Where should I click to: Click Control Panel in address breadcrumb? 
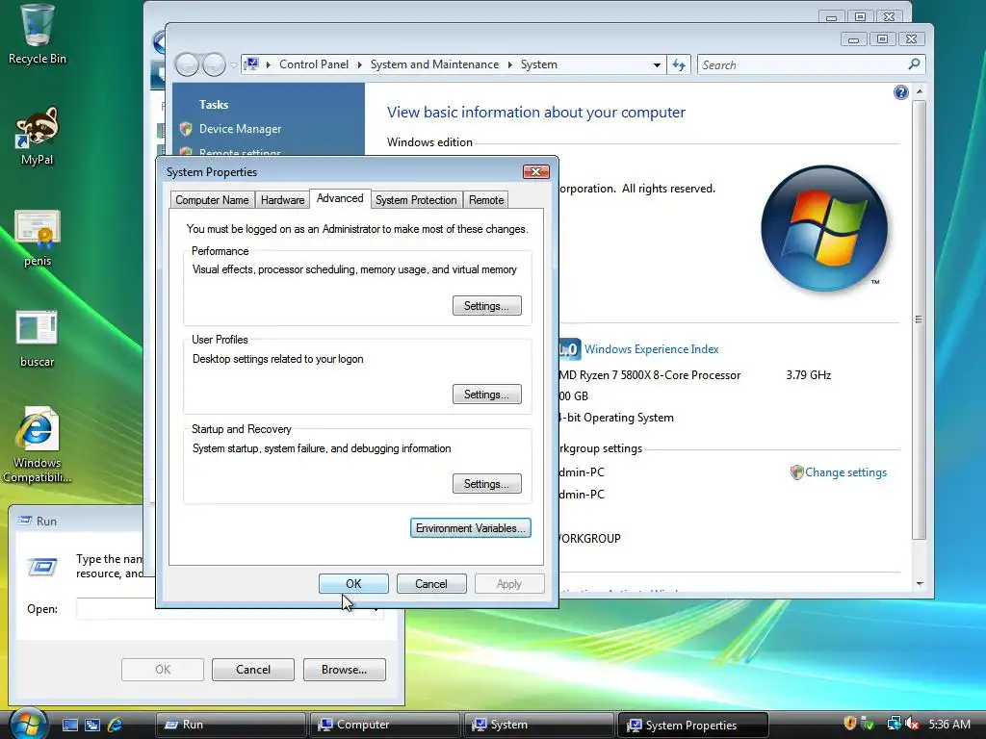(x=314, y=64)
